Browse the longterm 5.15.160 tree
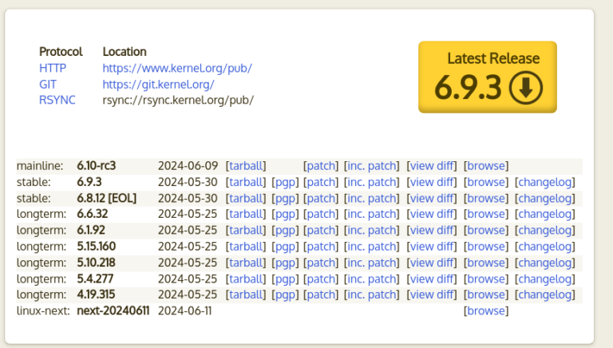 486,247
